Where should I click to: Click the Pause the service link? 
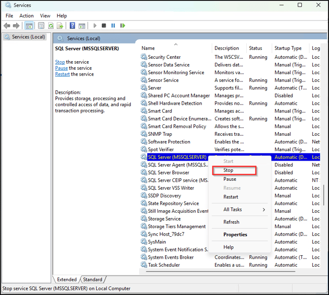point(61,68)
